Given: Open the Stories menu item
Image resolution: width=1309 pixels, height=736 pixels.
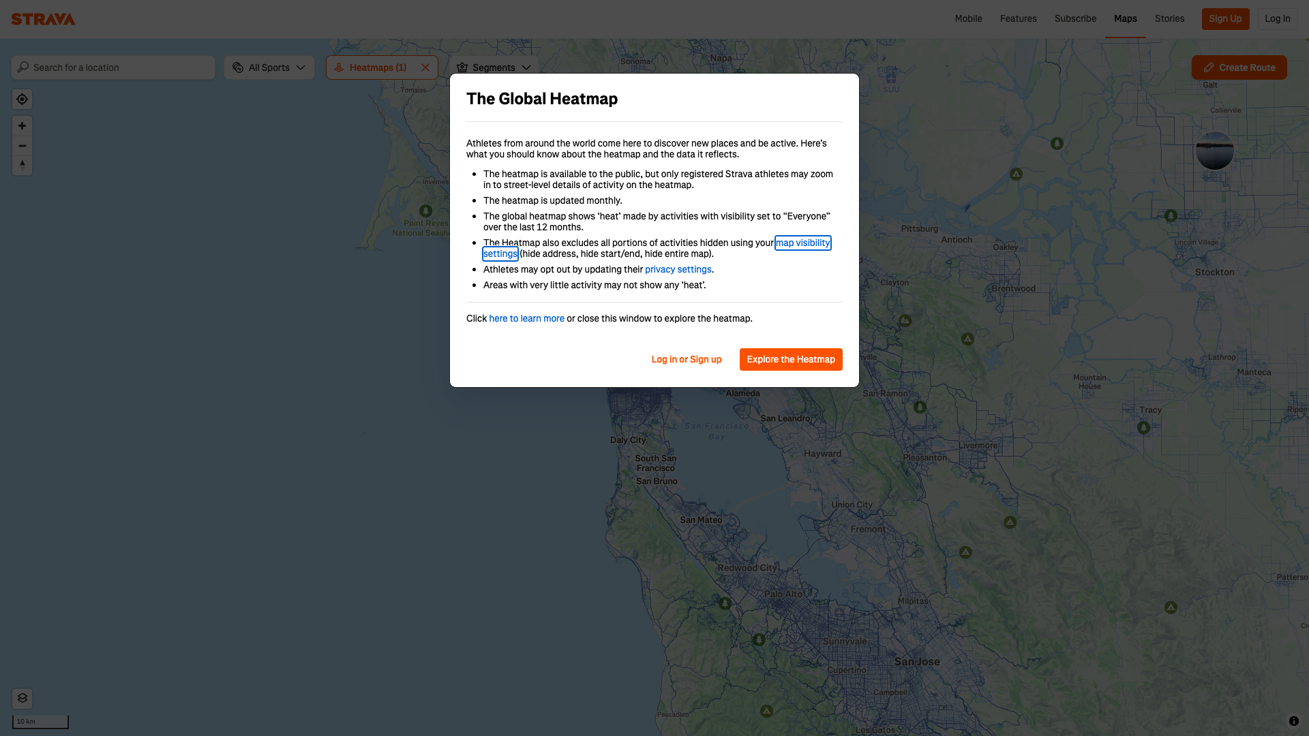Looking at the screenshot, I should [1169, 18].
